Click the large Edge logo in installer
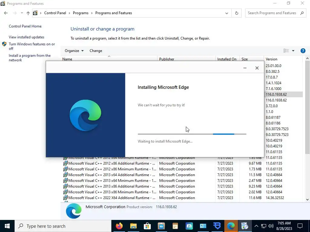The width and height of the screenshot is (310, 232). (x=85, y=115)
